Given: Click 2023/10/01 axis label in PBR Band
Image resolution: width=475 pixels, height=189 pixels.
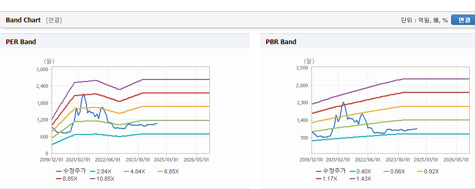Looking at the screenshot, I should [397, 159].
